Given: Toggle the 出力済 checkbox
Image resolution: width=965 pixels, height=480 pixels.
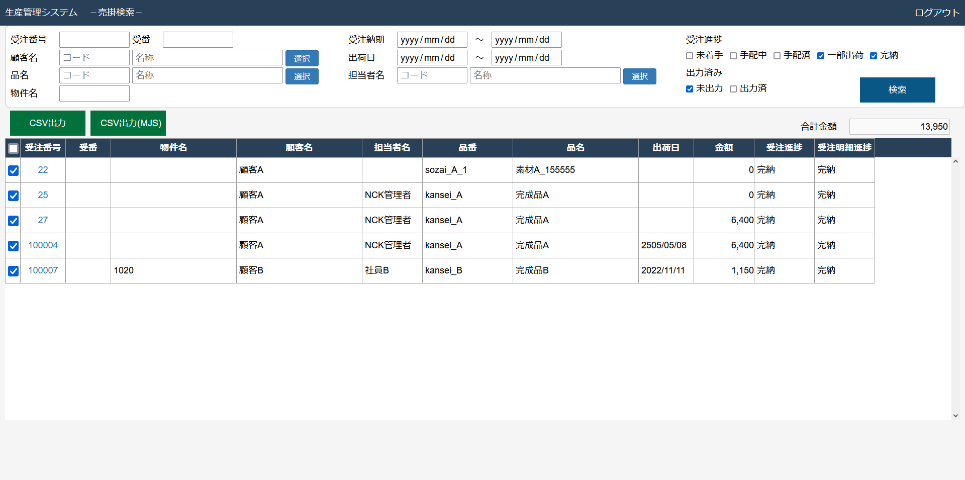Looking at the screenshot, I should point(733,89).
